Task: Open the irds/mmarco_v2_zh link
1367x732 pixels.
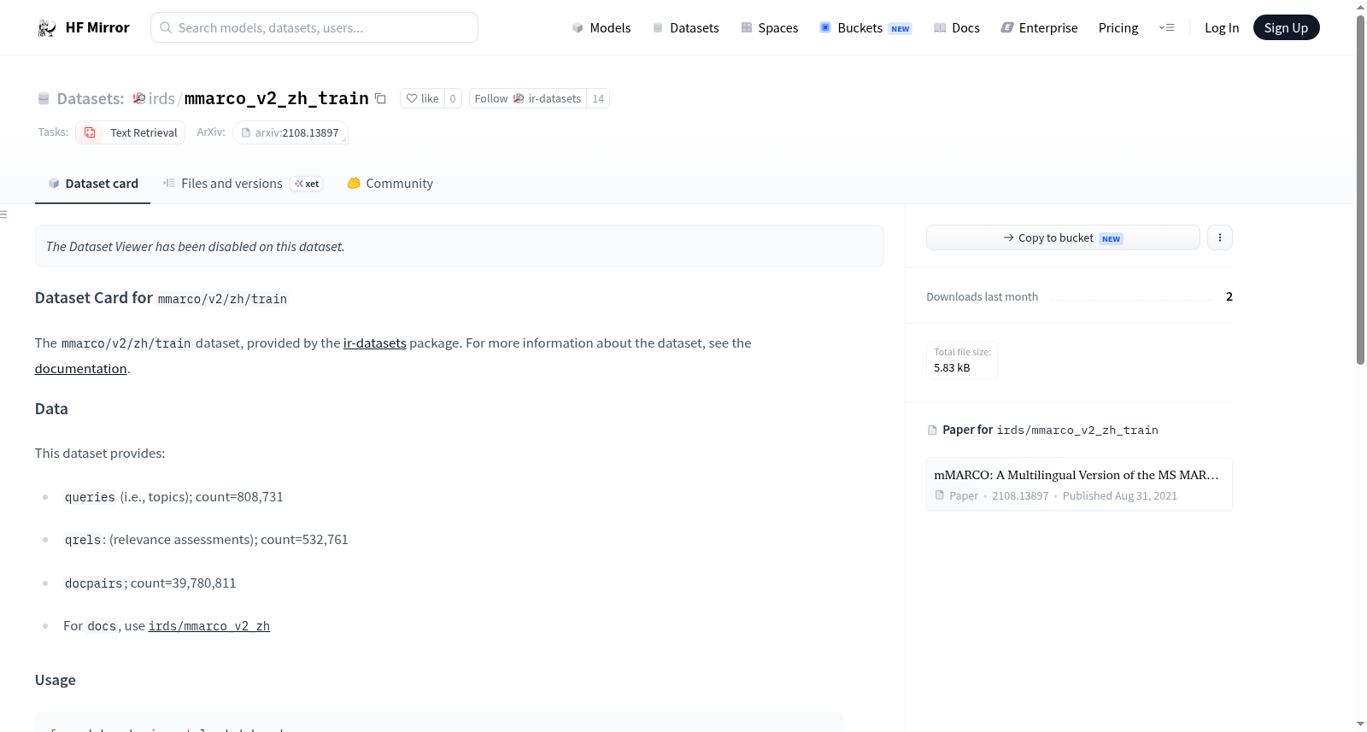Action: (x=209, y=626)
